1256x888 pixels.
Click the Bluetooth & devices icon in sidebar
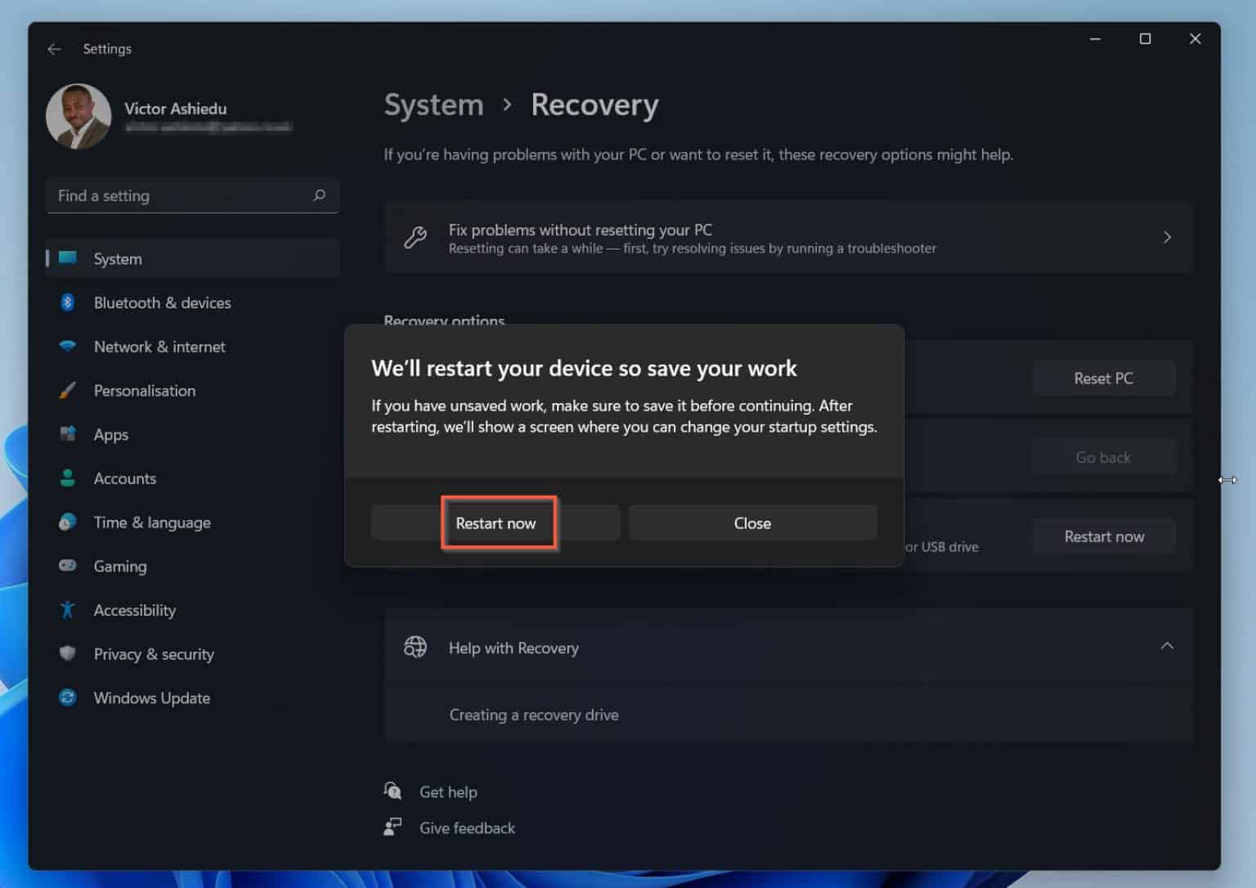coord(68,303)
